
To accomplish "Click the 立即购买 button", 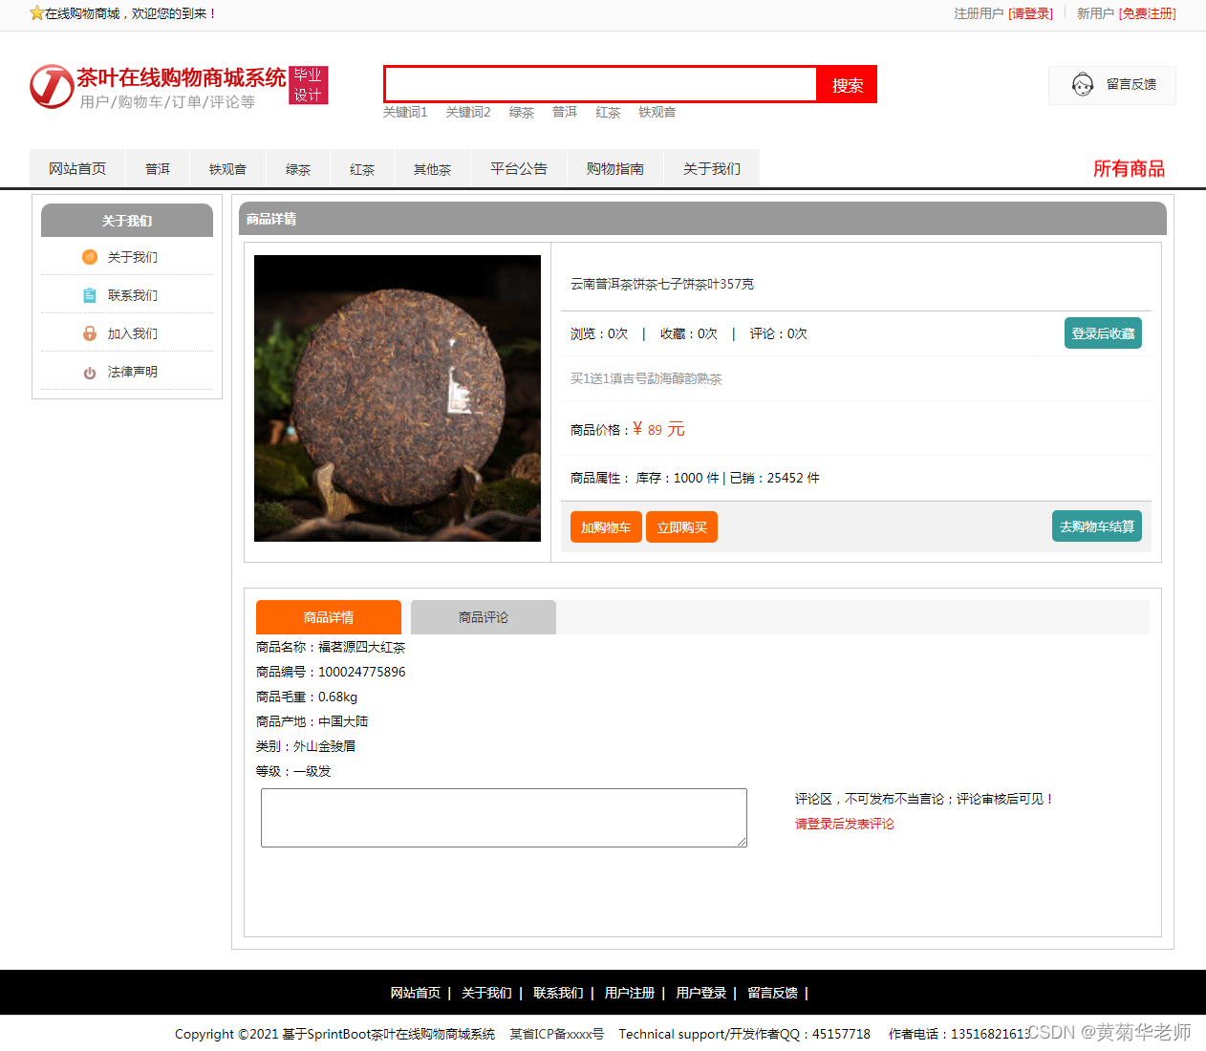I will [x=681, y=527].
